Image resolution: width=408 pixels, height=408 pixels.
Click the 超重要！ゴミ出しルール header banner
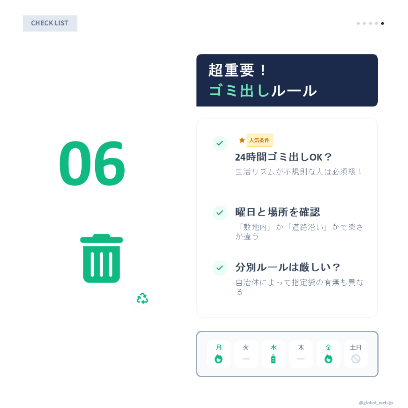pos(287,80)
